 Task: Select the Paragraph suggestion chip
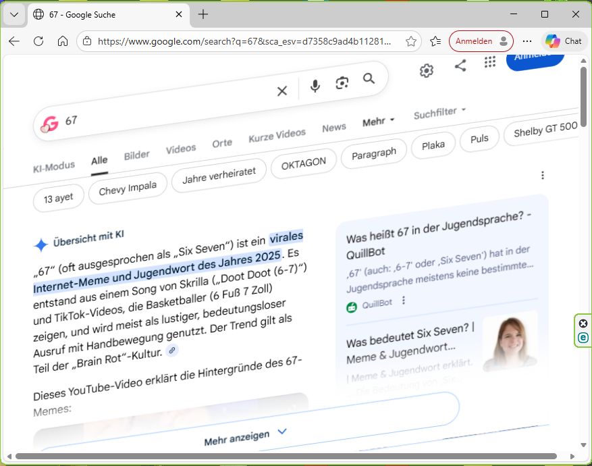[x=374, y=154]
